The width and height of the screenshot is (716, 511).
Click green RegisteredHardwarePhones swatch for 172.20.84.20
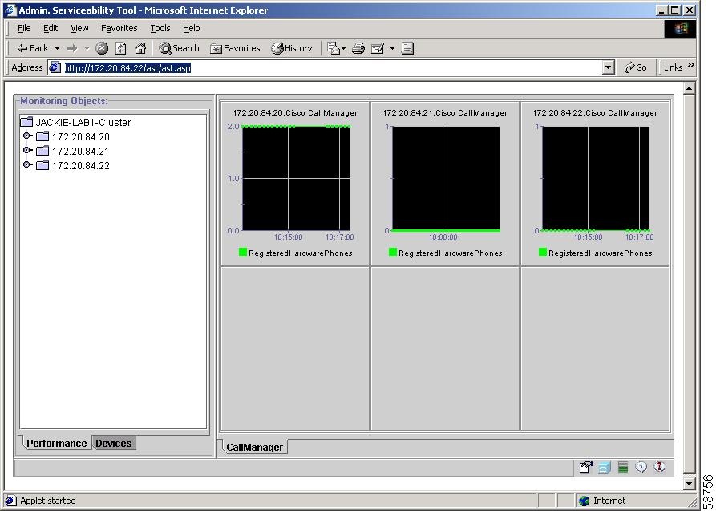243,252
